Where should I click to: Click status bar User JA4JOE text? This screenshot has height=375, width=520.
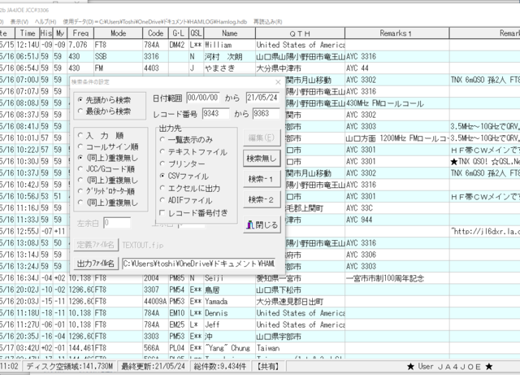click(449, 366)
